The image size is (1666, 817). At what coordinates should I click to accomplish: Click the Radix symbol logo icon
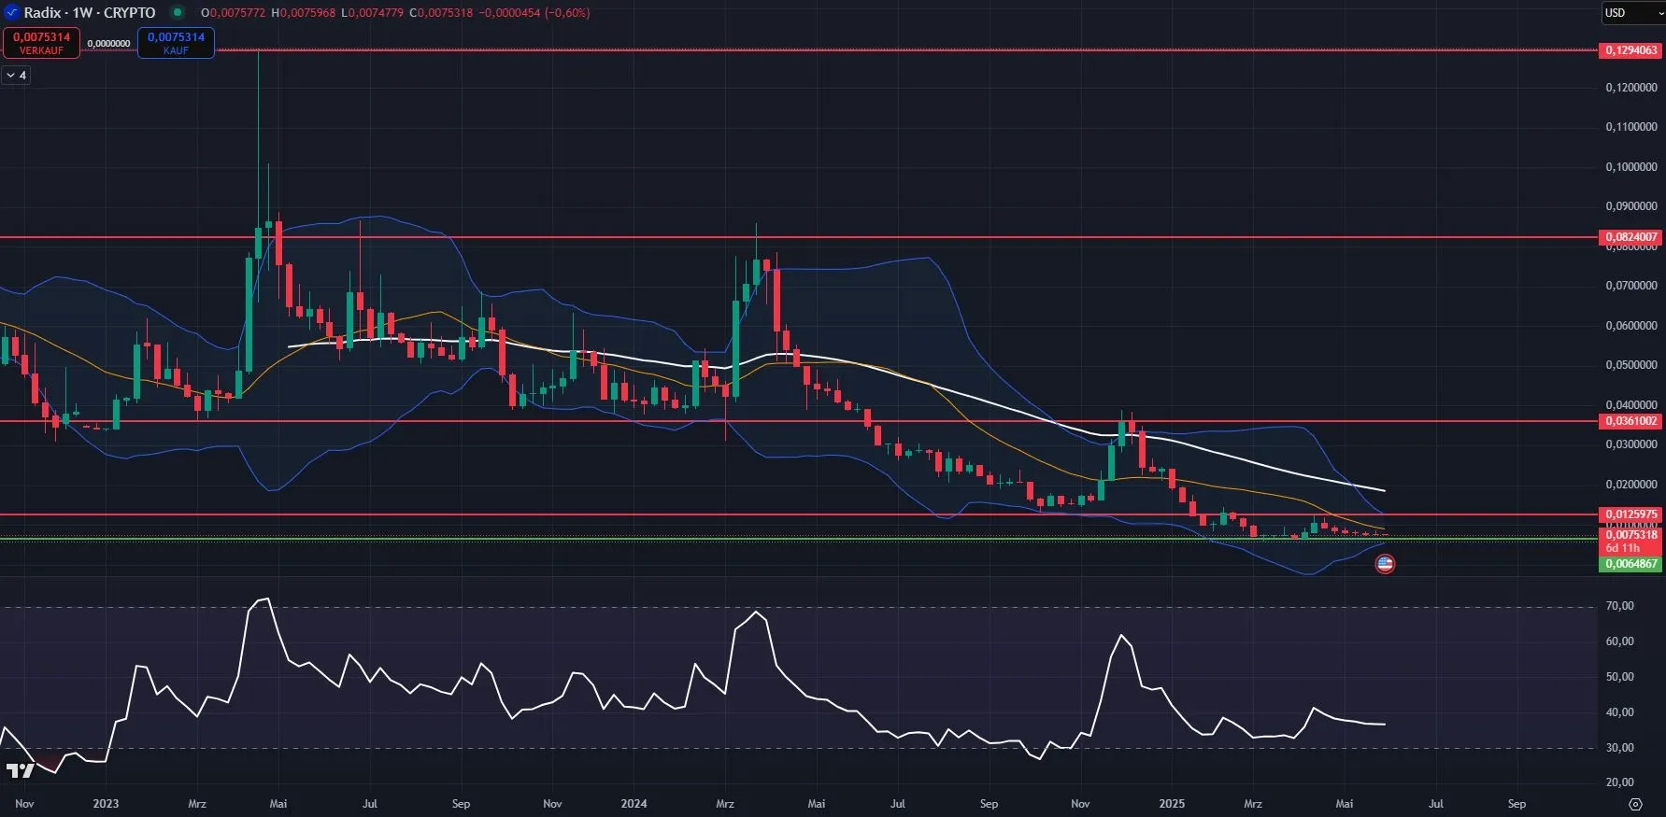pyautogui.click(x=11, y=12)
